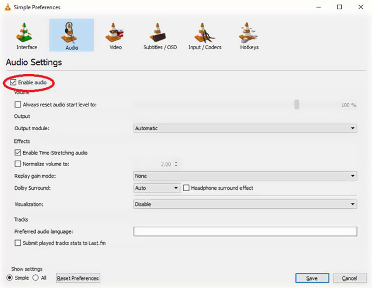Select the Audio preferences icon
372x288 pixels.
point(71,35)
